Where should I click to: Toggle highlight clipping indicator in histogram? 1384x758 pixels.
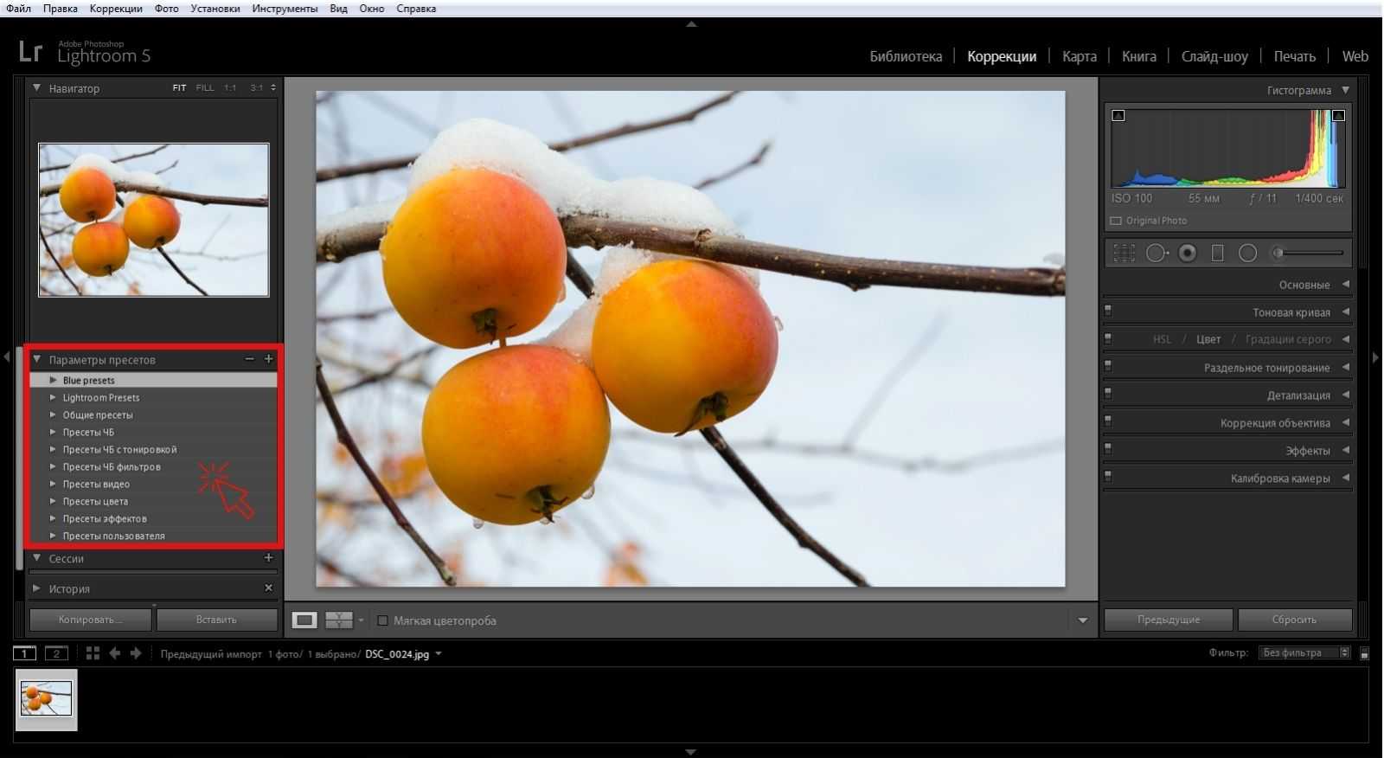click(x=1338, y=115)
